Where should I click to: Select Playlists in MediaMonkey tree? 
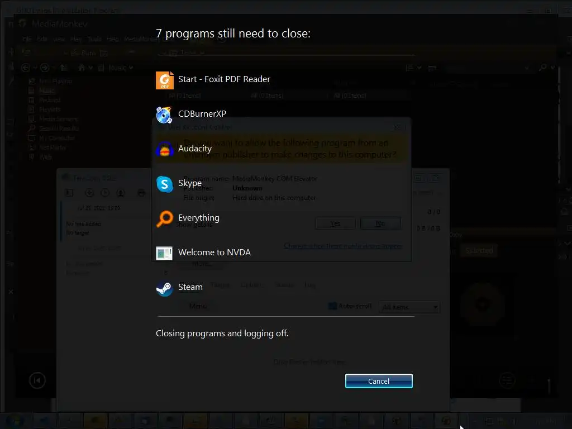[x=50, y=109]
